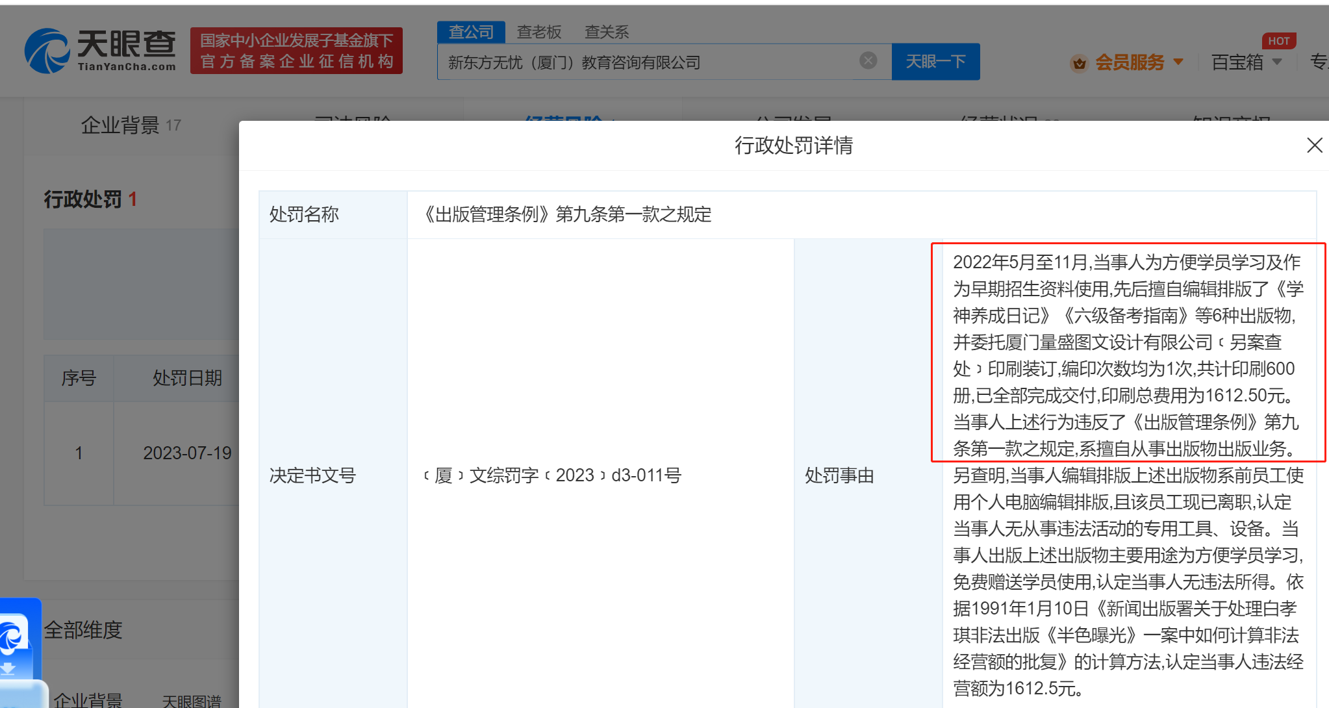Switch to the 查关系 search tab

(606, 32)
